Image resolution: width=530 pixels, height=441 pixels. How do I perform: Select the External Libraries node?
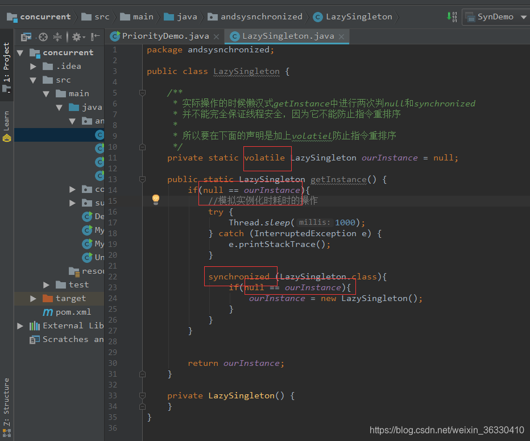click(x=67, y=325)
